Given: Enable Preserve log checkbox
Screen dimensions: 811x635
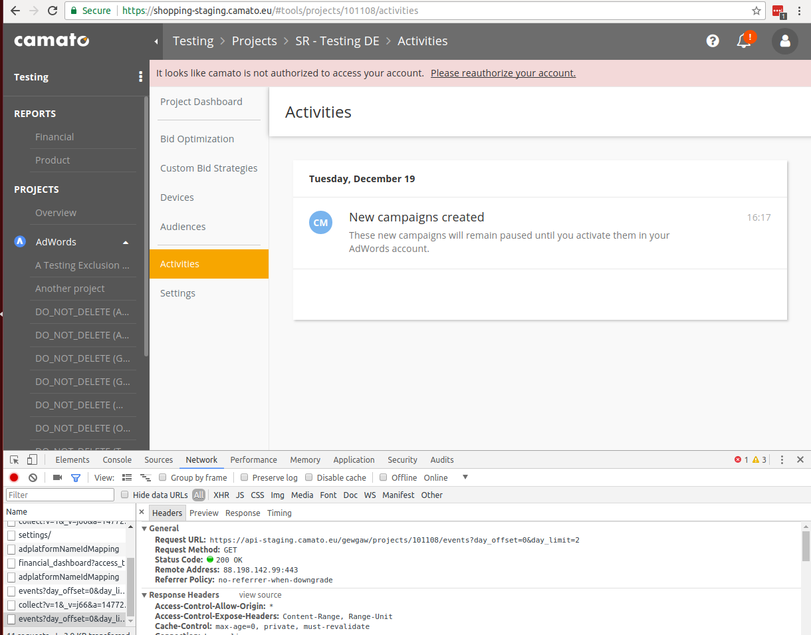Looking at the screenshot, I should click(x=245, y=477).
